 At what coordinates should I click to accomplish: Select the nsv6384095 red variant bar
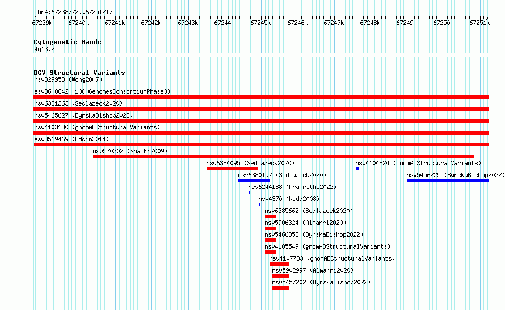(x=232, y=169)
